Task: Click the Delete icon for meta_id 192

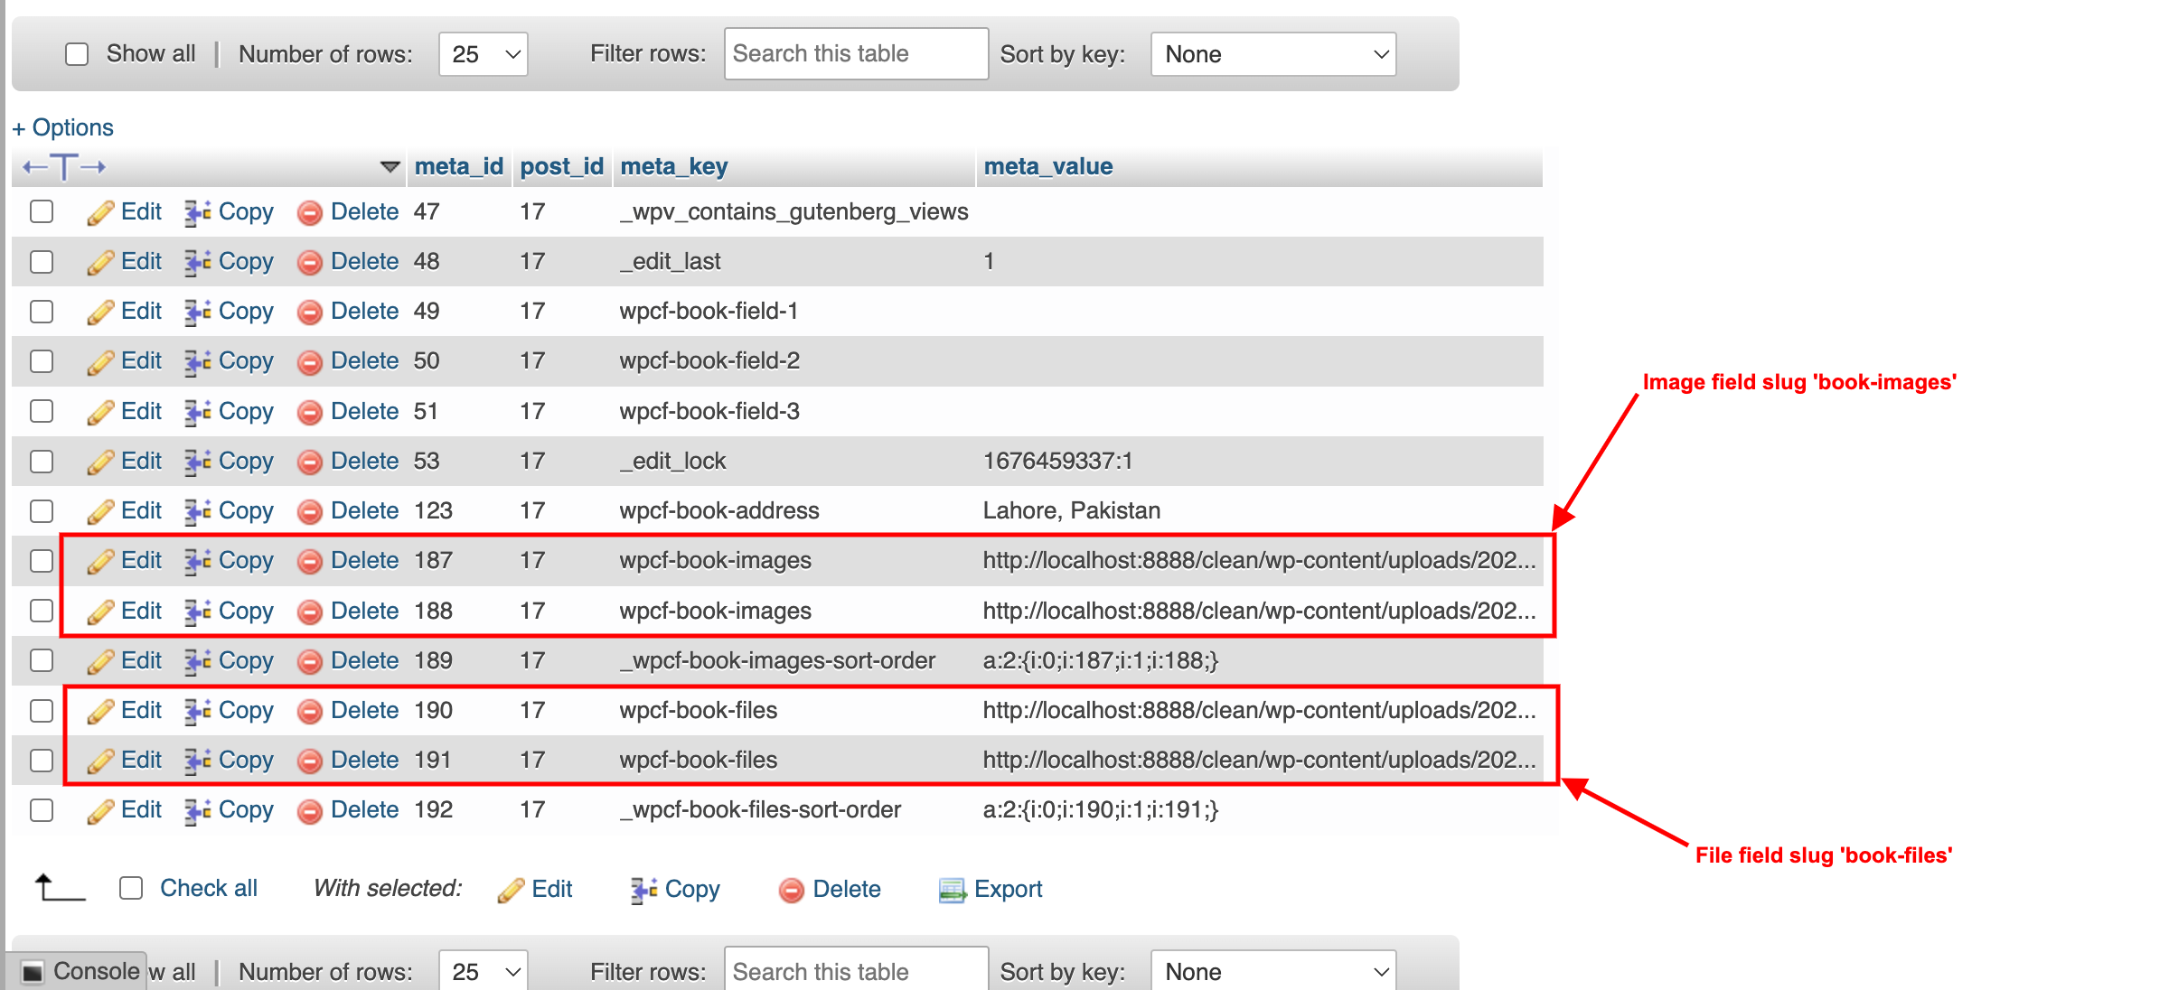Action: (310, 811)
